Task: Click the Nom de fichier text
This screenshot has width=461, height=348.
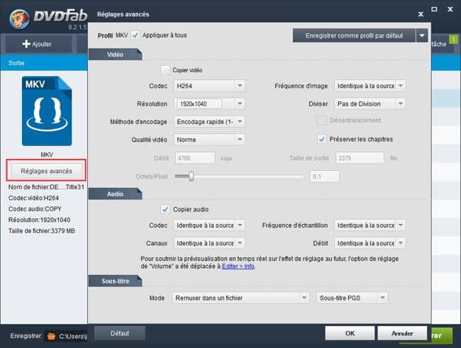Action: click(46, 187)
